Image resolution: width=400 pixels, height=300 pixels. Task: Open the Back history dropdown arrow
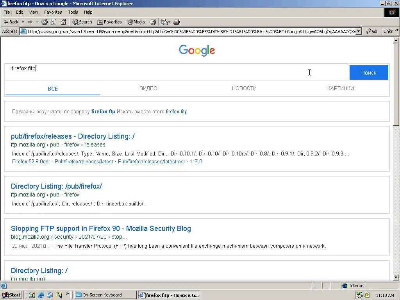pos(23,22)
